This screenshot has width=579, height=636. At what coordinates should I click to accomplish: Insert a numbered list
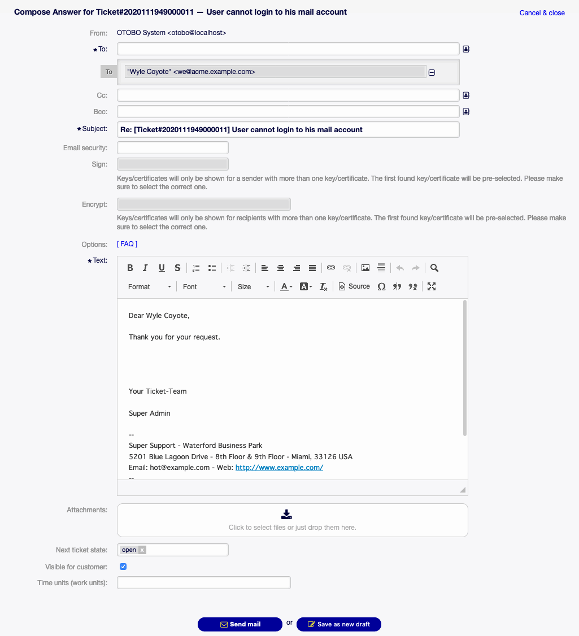coord(195,268)
